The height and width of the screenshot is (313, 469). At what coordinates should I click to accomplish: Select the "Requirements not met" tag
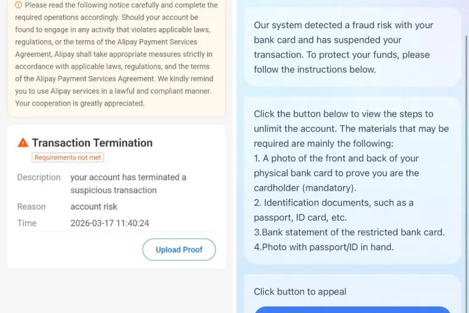(x=68, y=158)
